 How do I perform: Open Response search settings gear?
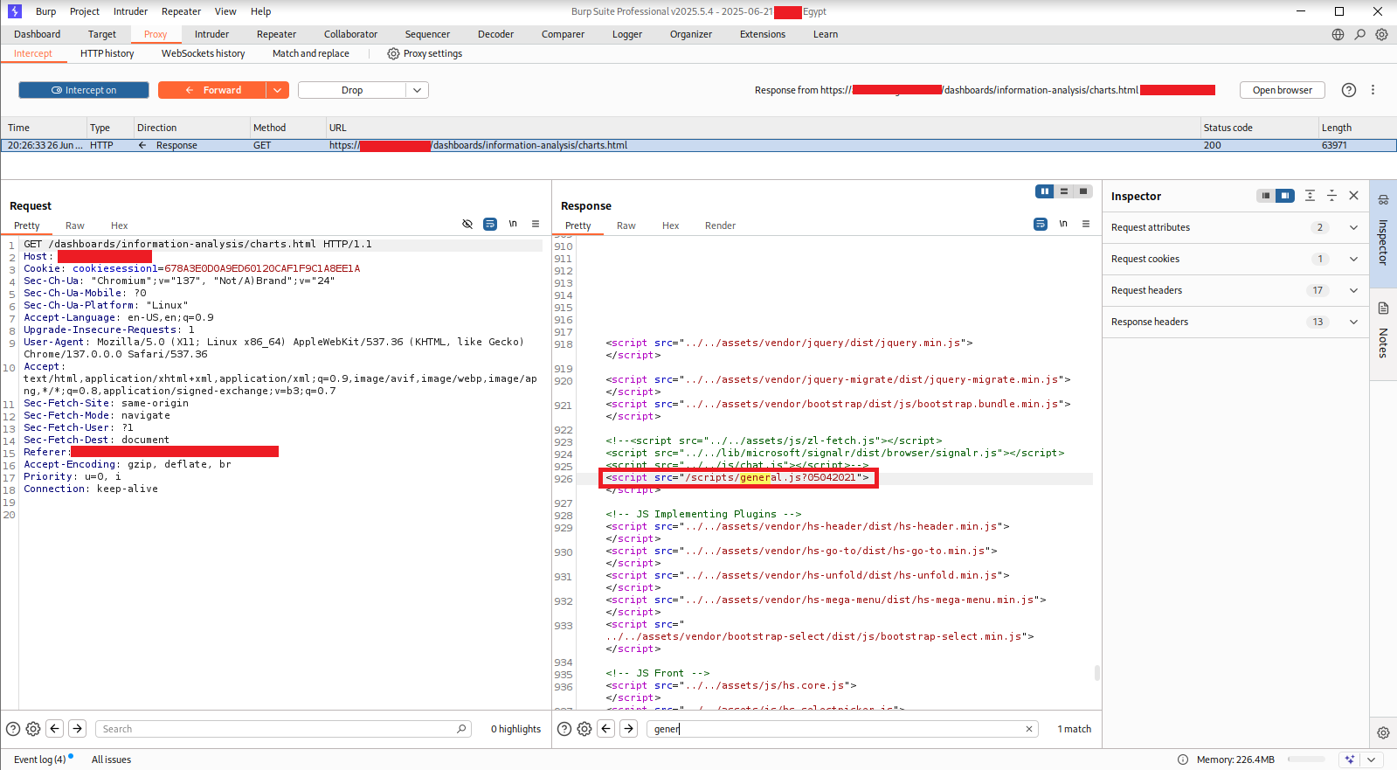tap(584, 729)
